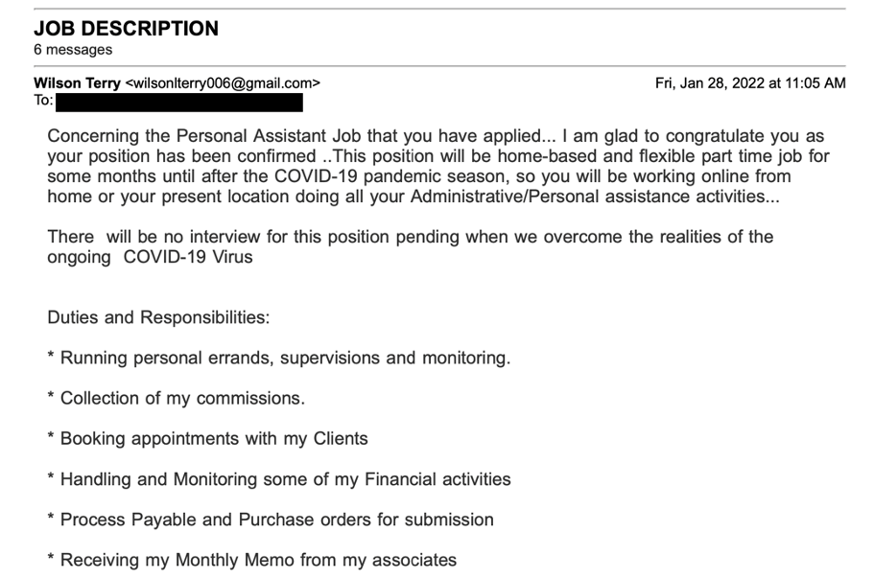Click the Fri, Jan 28, 2022 timestamp
874x579 pixels.
tap(750, 83)
